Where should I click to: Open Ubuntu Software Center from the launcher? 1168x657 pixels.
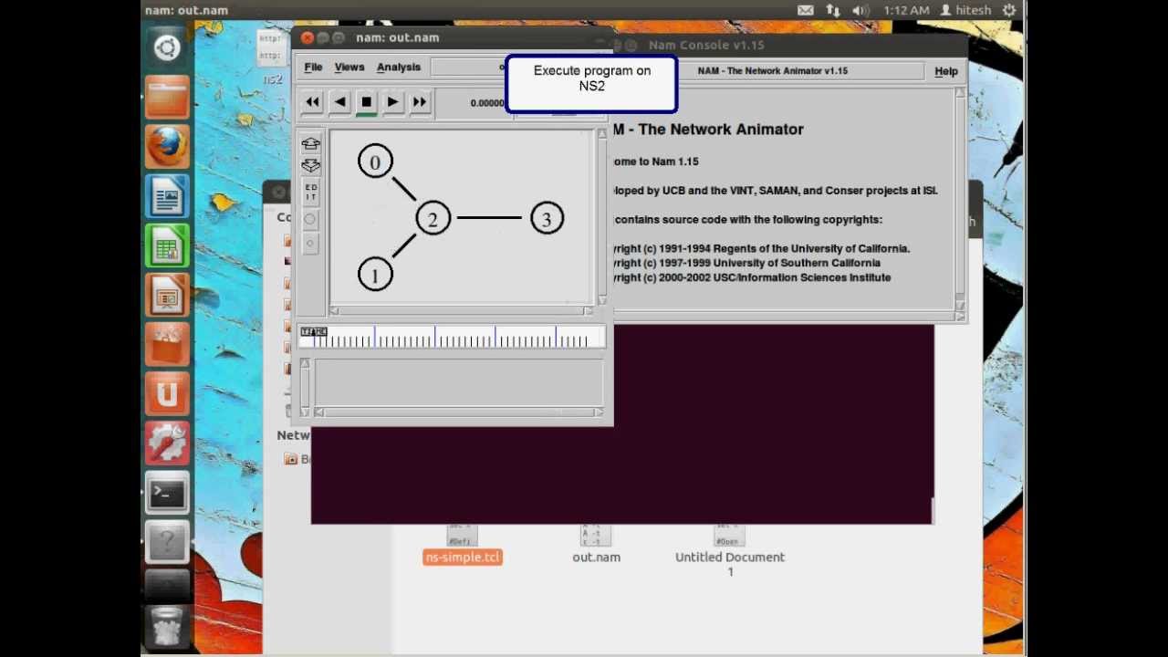coord(167,345)
